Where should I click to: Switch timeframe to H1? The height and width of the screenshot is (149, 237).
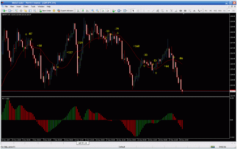[224, 11]
